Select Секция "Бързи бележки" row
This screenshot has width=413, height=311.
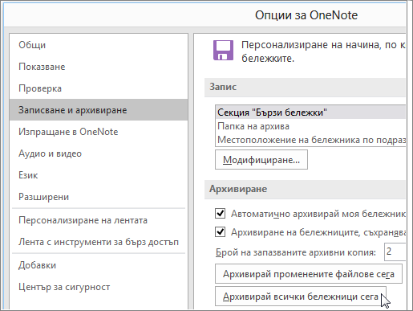click(310, 113)
